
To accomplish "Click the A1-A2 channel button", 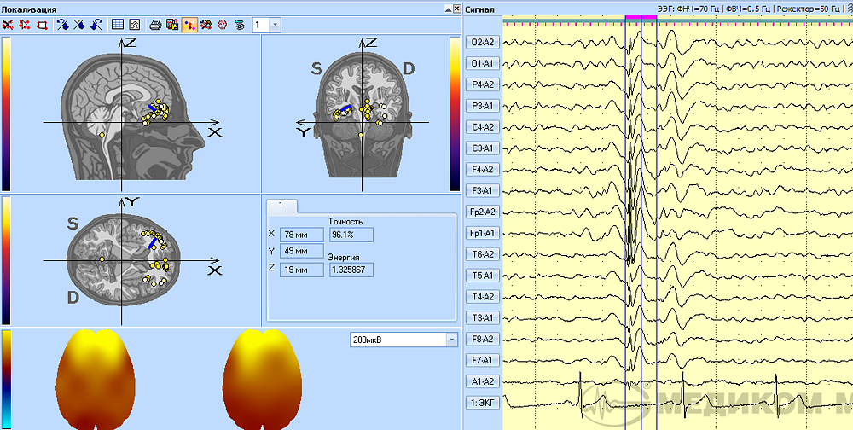I will pos(483,381).
